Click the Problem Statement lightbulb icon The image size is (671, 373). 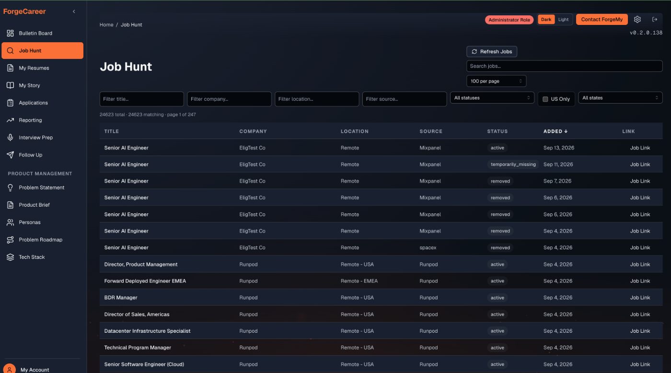[x=10, y=187]
